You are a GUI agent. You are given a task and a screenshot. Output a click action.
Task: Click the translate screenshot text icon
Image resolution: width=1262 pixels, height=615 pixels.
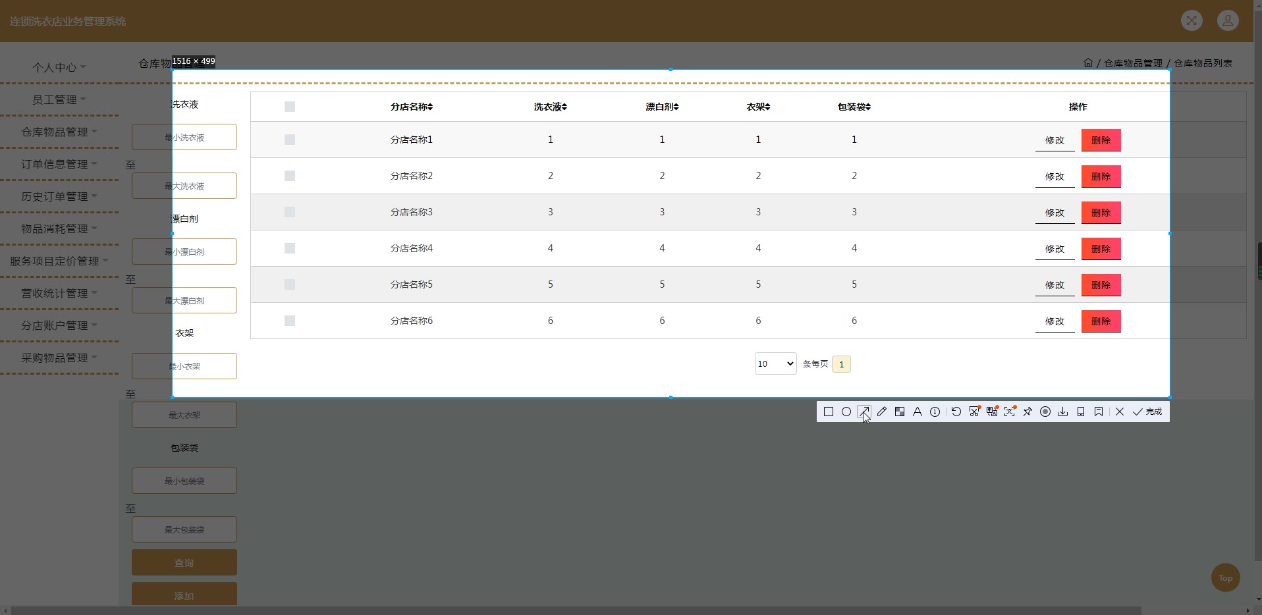point(992,412)
